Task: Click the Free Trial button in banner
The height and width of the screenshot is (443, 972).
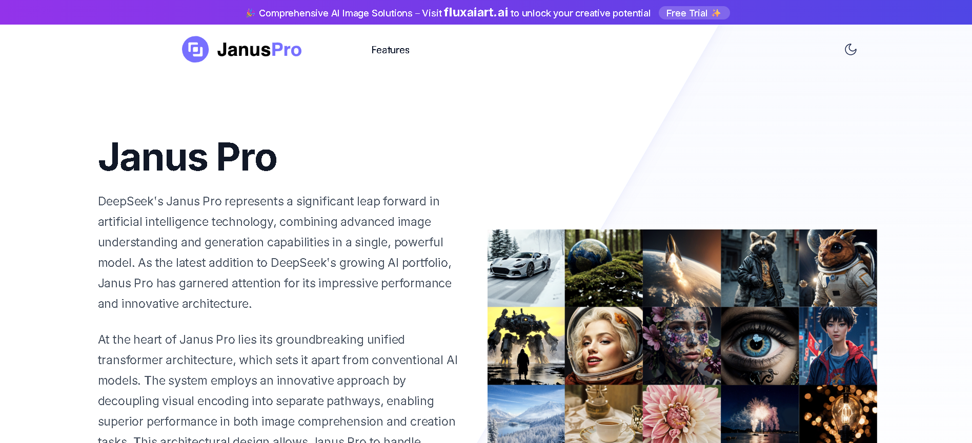Action: pyautogui.click(x=694, y=13)
